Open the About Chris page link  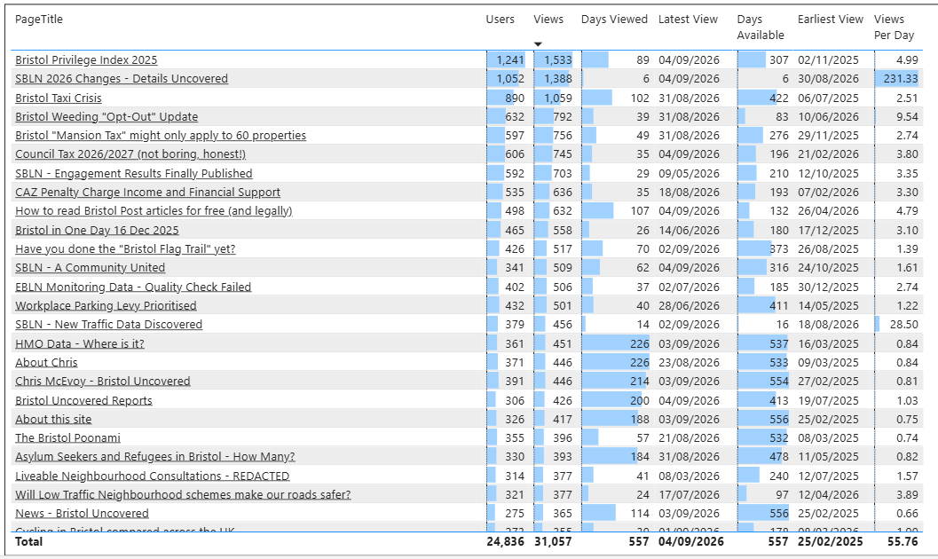pyautogui.click(x=47, y=362)
